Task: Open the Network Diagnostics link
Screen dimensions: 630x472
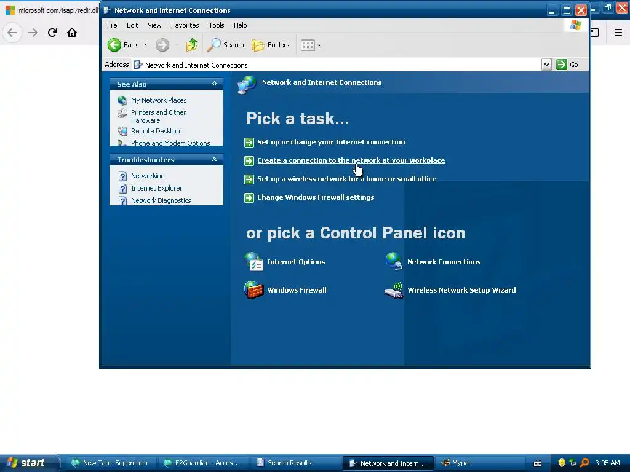Action: tap(161, 200)
